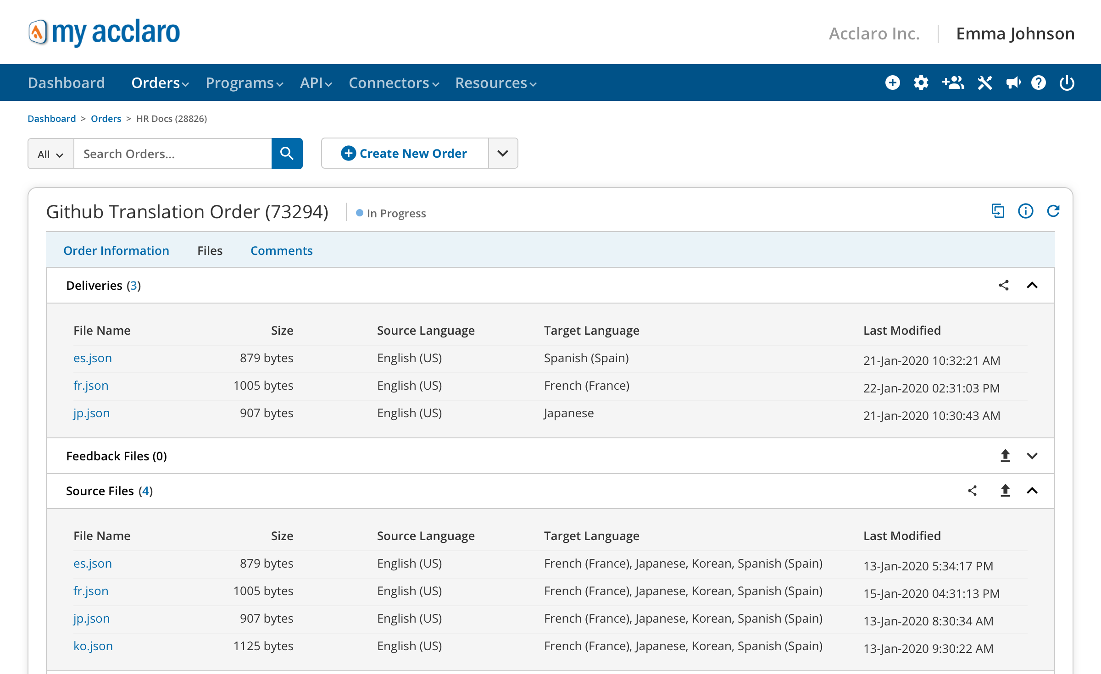
Task: Click HR Docs (28826) breadcrumb text
Action: (x=172, y=119)
